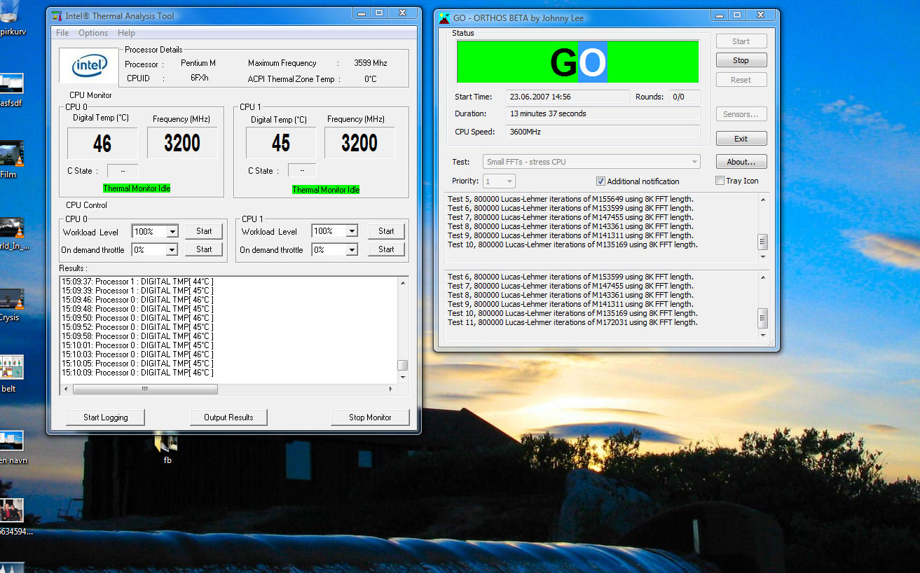The width and height of the screenshot is (920, 573).
Task: Click the green GO status banner
Action: coord(578,62)
